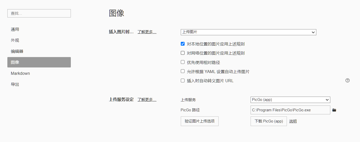Enable 对网络位置的图片应用上述规则 checkbox
360x142 pixels.
coord(183,53)
